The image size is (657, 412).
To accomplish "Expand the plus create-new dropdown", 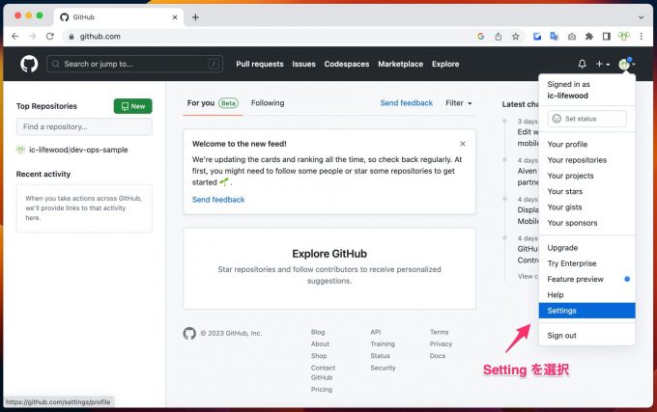I will (x=602, y=64).
